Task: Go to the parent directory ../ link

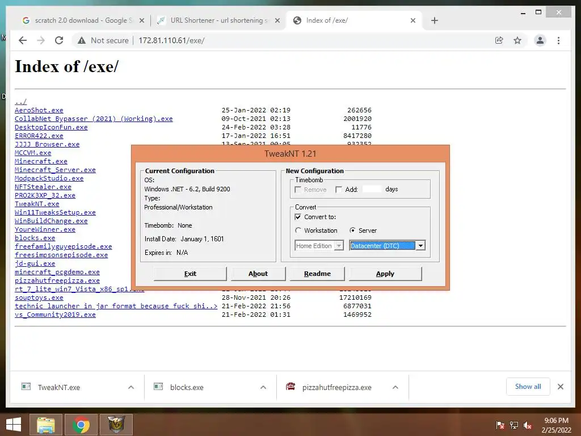Action: coord(21,102)
